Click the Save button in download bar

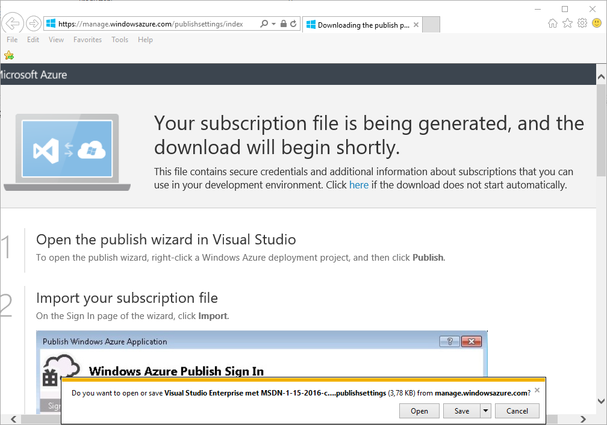pos(462,411)
